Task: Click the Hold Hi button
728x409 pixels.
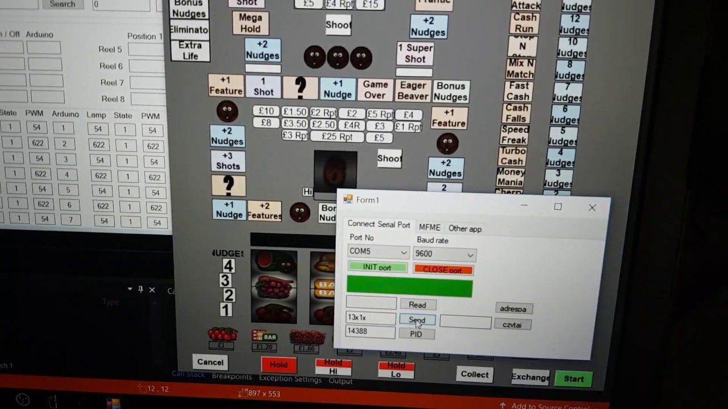Action: tap(333, 367)
